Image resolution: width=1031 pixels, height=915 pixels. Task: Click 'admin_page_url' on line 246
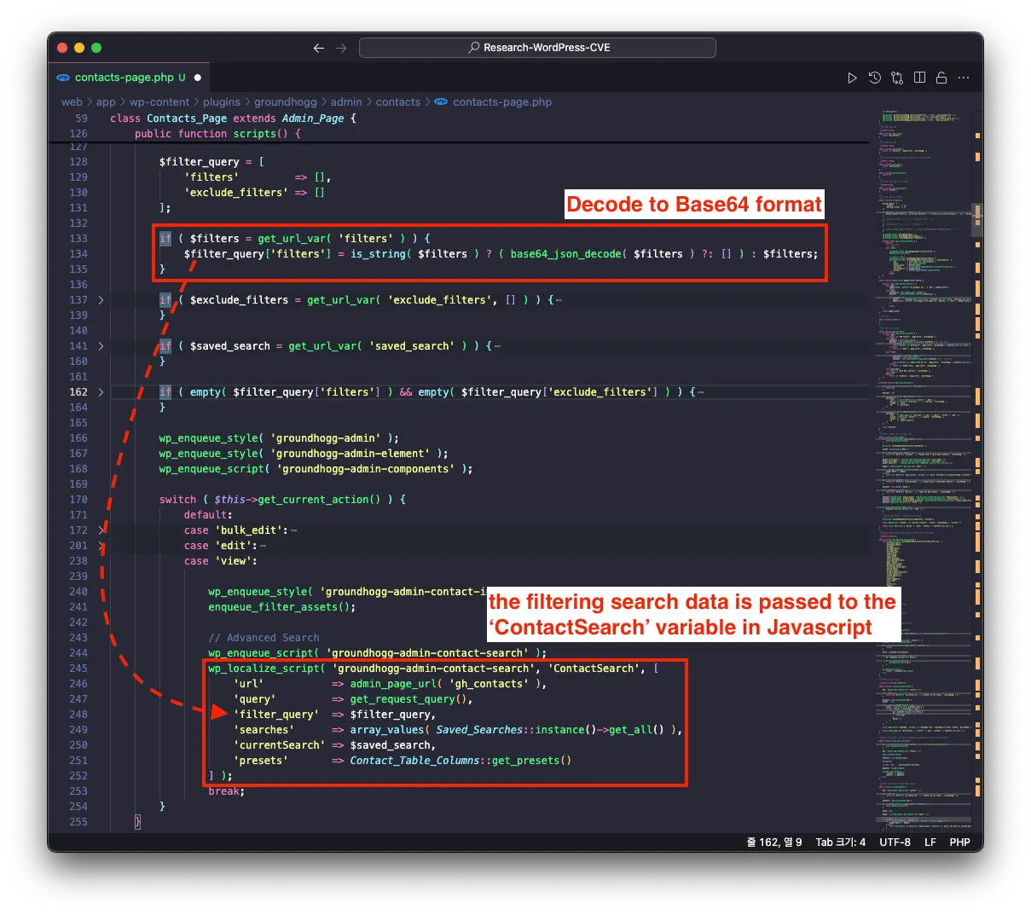(x=393, y=684)
